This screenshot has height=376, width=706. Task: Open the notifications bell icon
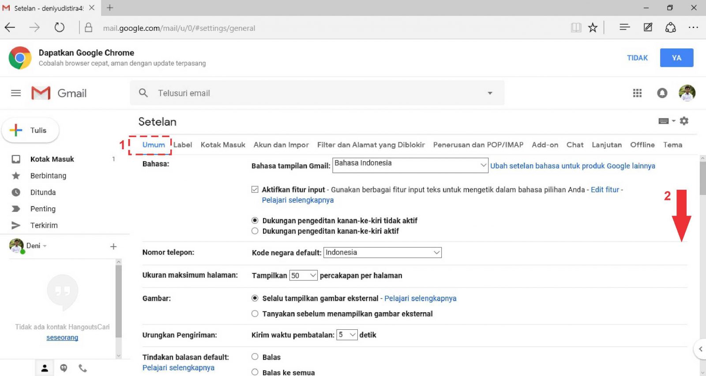[662, 93]
